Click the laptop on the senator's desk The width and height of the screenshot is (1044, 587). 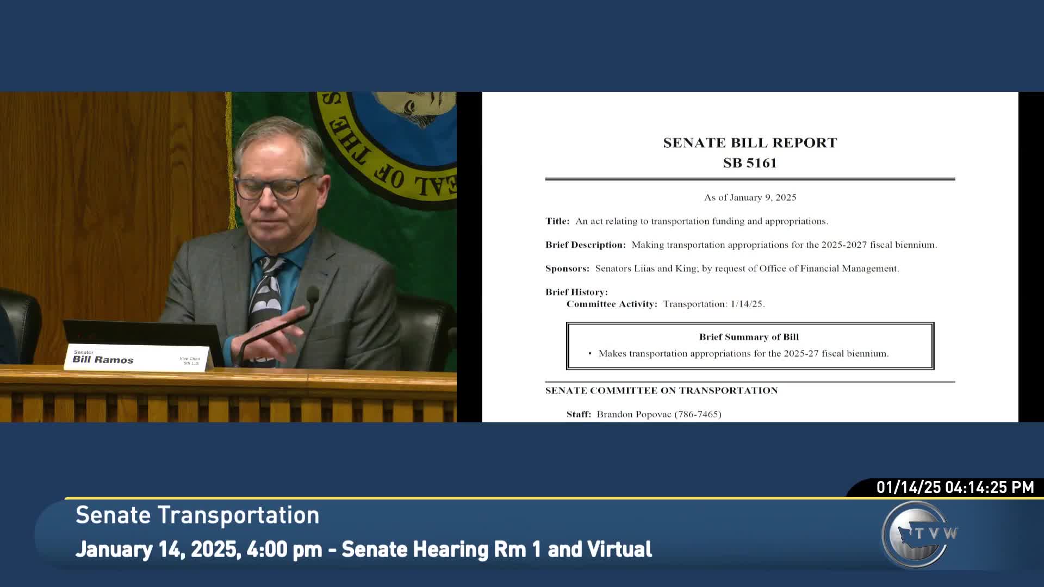coord(141,333)
